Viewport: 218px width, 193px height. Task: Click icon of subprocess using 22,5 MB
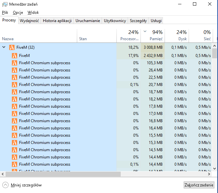pyautogui.click(x=15, y=77)
